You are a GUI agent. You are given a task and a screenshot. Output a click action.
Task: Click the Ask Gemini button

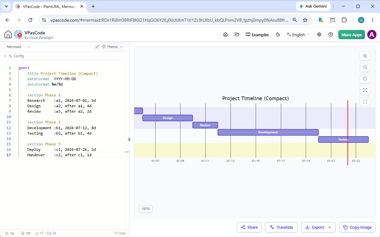313,6
